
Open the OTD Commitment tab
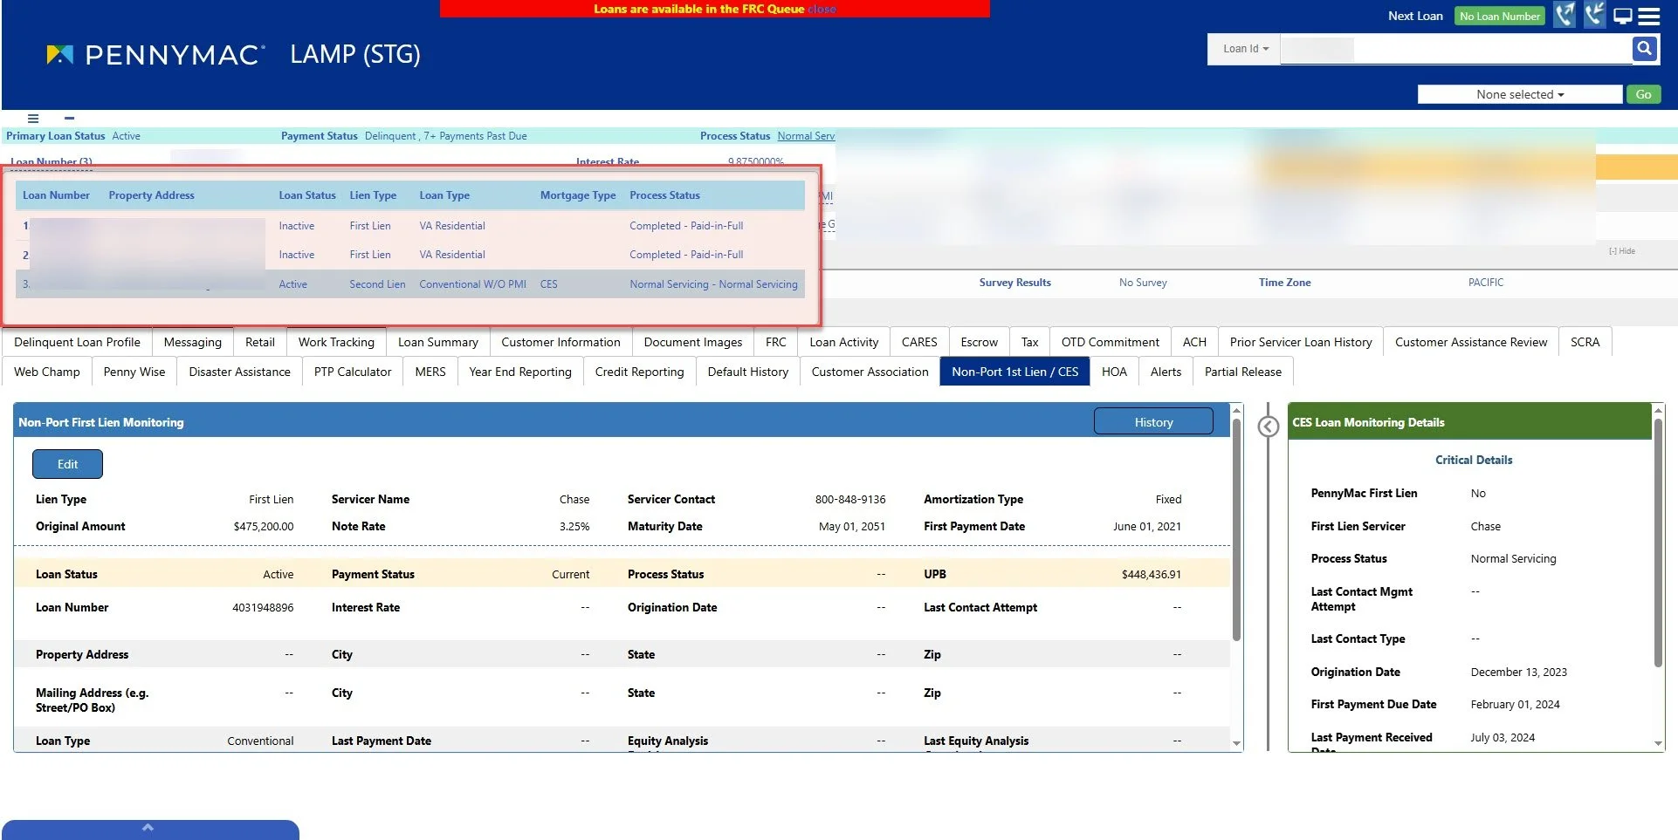tap(1110, 342)
